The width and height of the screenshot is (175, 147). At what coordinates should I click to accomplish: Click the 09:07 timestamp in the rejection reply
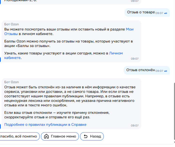(x=134, y=126)
